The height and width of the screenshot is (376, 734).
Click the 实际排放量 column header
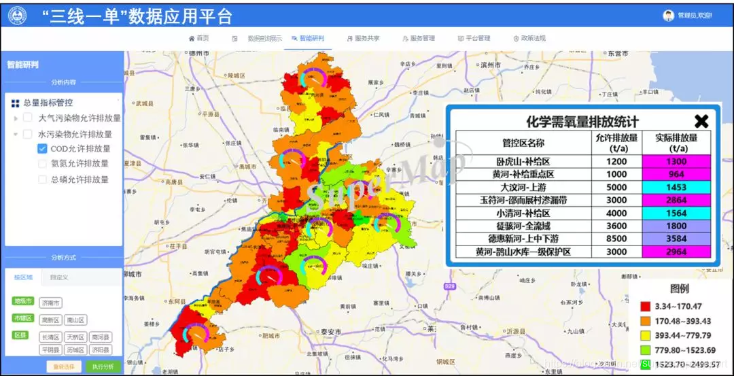pyautogui.click(x=676, y=142)
